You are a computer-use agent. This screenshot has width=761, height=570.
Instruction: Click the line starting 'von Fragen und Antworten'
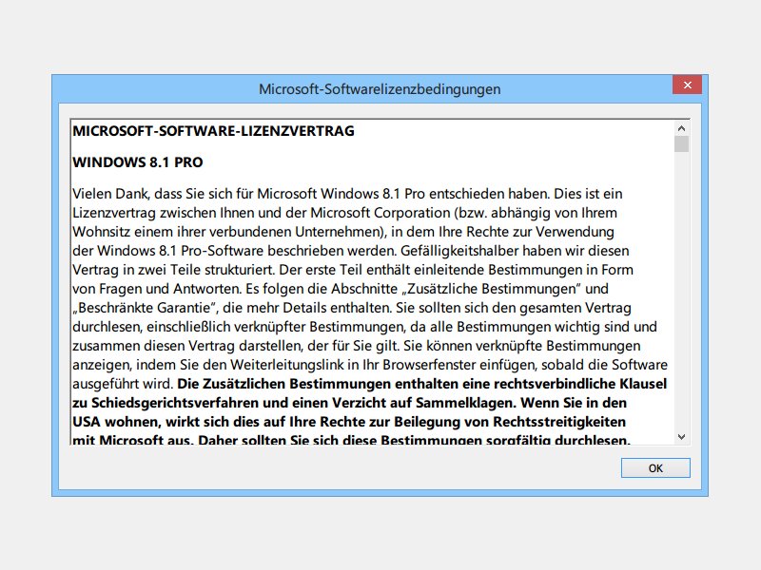point(341,289)
